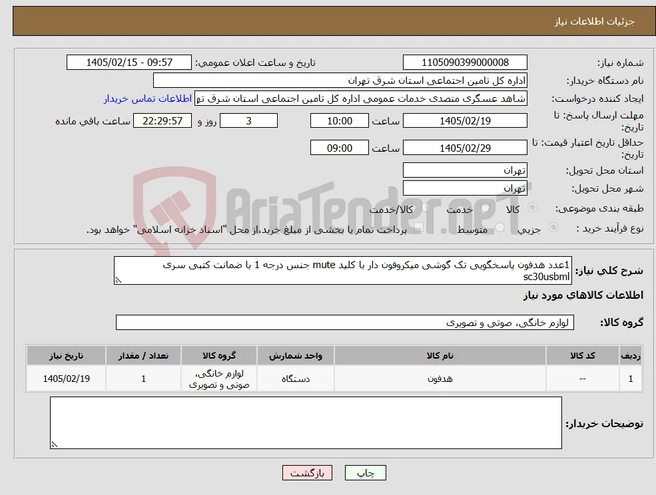This screenshot has width=656, height=495.
Task: Click the دستگاه unit cell
Action: point(296,379)
